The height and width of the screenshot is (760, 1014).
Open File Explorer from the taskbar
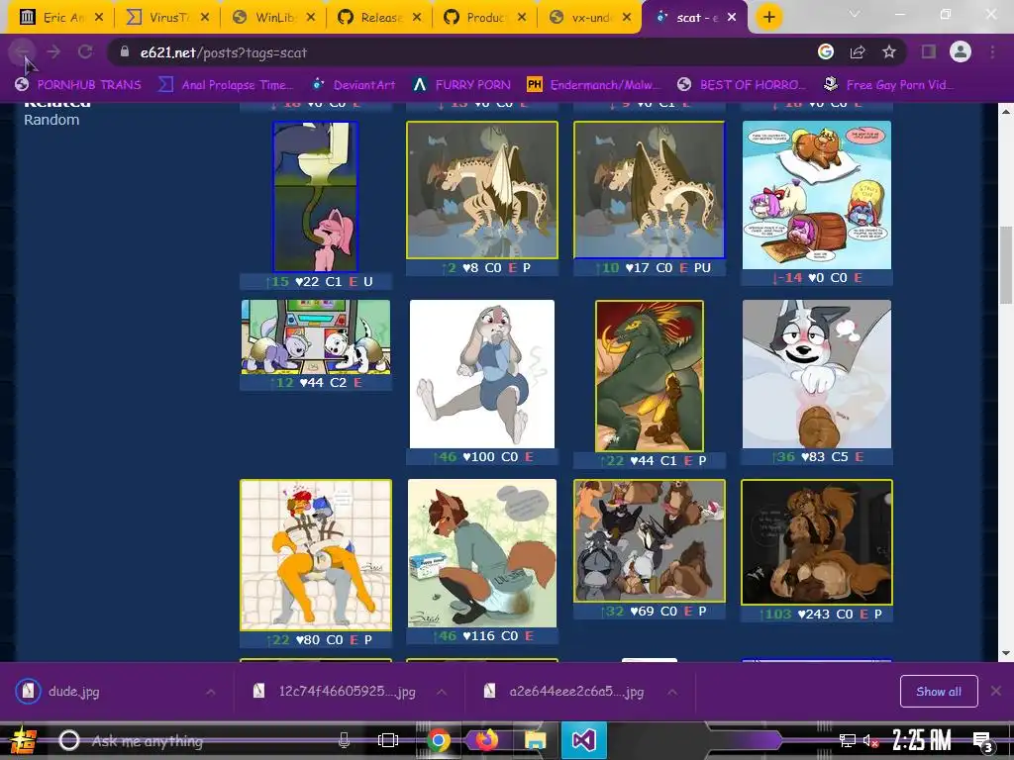pyautogui.click(x=536, y=740)
